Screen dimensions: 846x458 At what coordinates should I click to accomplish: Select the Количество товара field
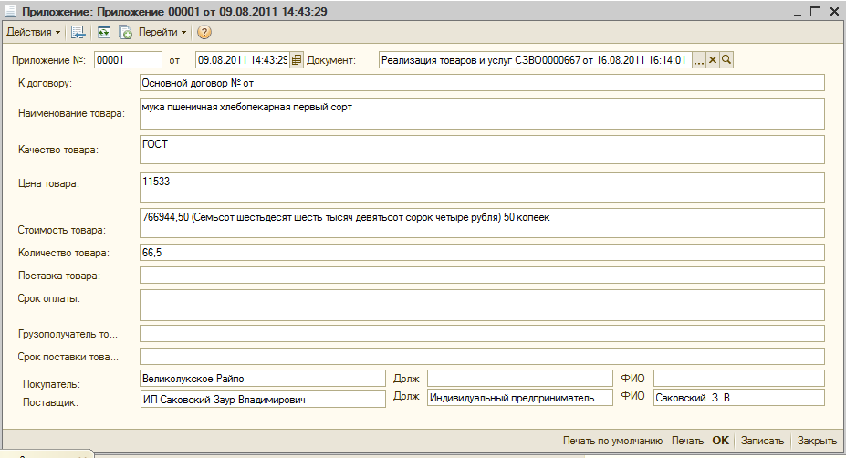(x=481, y=253)
